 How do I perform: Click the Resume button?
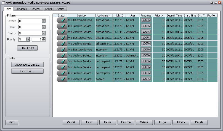pos(126,122)
